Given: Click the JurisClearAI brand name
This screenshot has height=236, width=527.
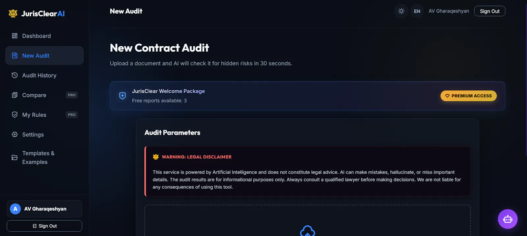Looking at the screenshot, I should click(43, 13).
